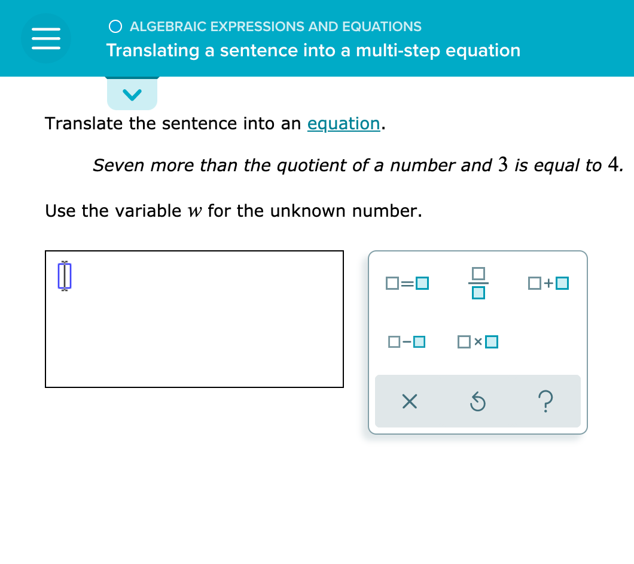Collapse the question panel using the chevron
This screenshot has width=634, height=564.
click(132, 93)
